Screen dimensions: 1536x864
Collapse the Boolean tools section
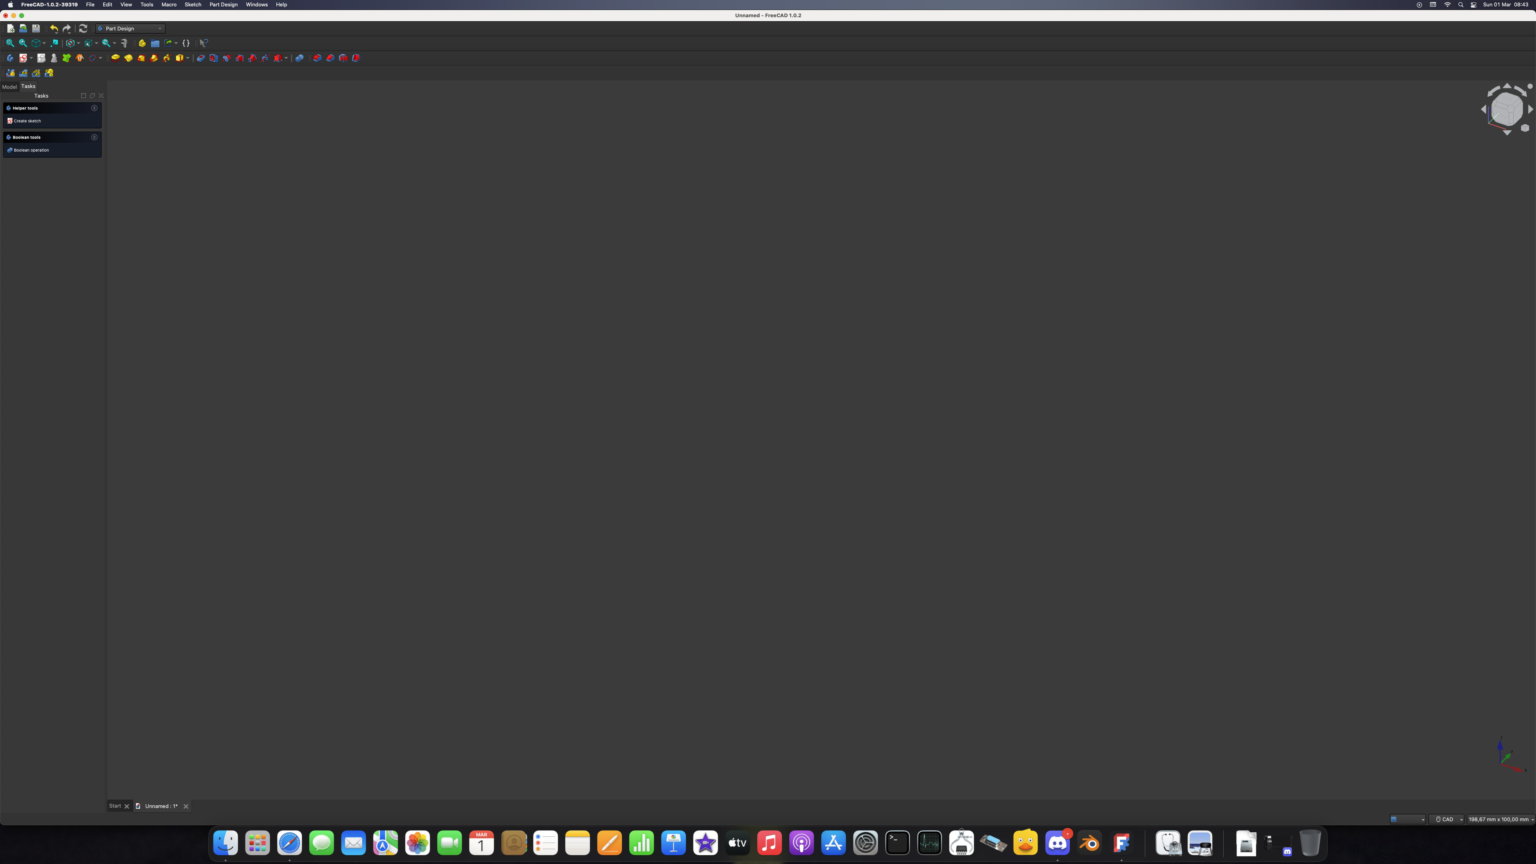pyautogui.click(x=94, y=137)
